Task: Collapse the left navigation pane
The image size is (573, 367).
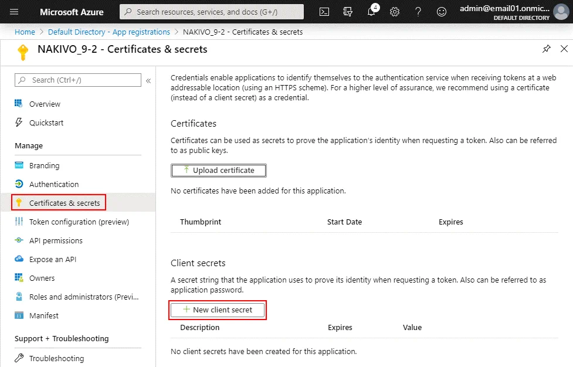Action: click(148, 81)
